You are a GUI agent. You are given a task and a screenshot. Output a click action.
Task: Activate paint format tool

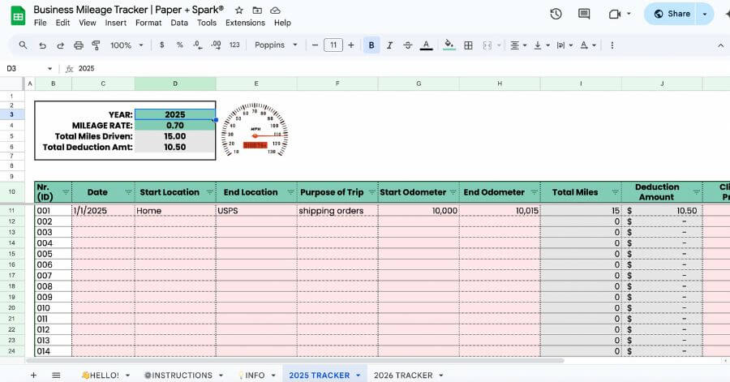coord(96,45)
